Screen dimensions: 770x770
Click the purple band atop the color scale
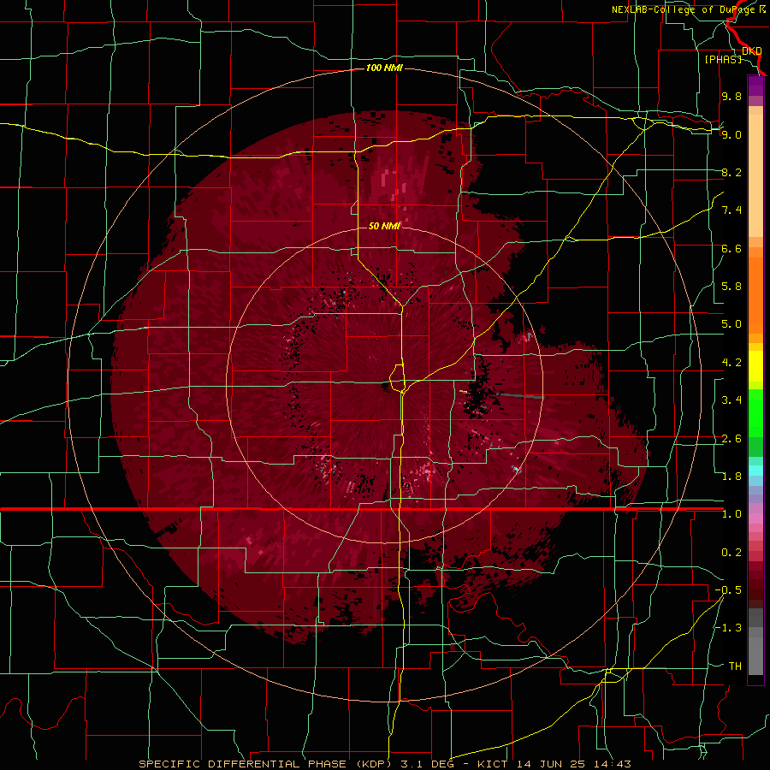755,86
